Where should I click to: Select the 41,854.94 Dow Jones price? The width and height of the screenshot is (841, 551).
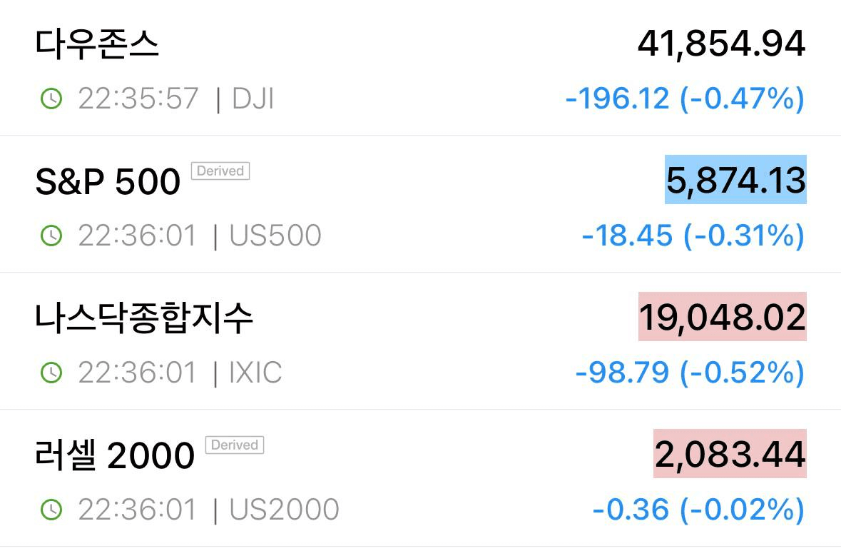721,44
